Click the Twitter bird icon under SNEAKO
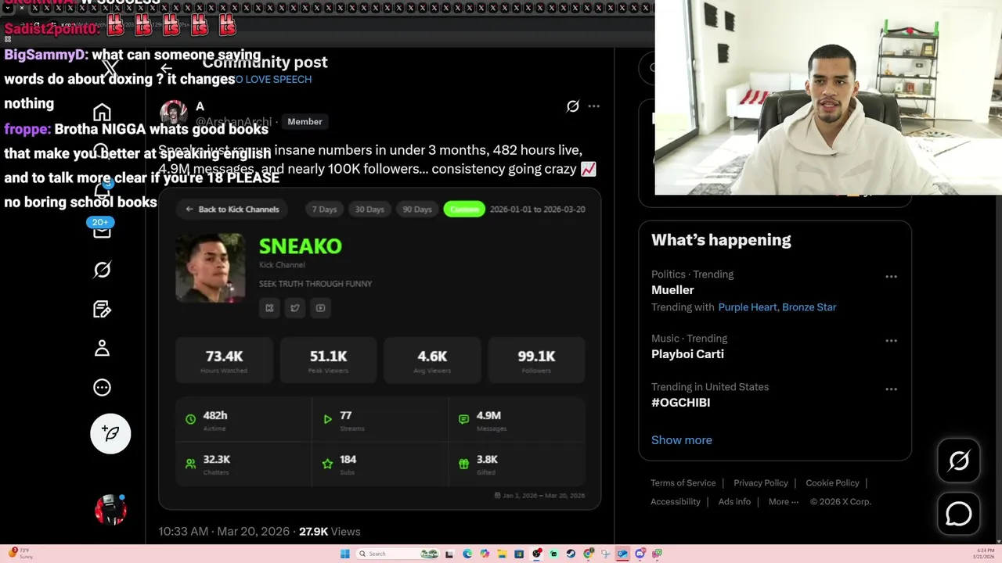 [294, 308]
